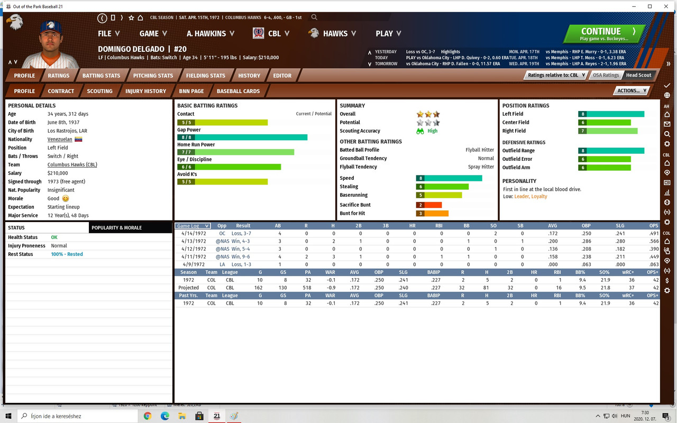This screenshot has width=677, height=423.
Task: Open Microsoft Edge from the taskbar
Action: pos(165,416)
